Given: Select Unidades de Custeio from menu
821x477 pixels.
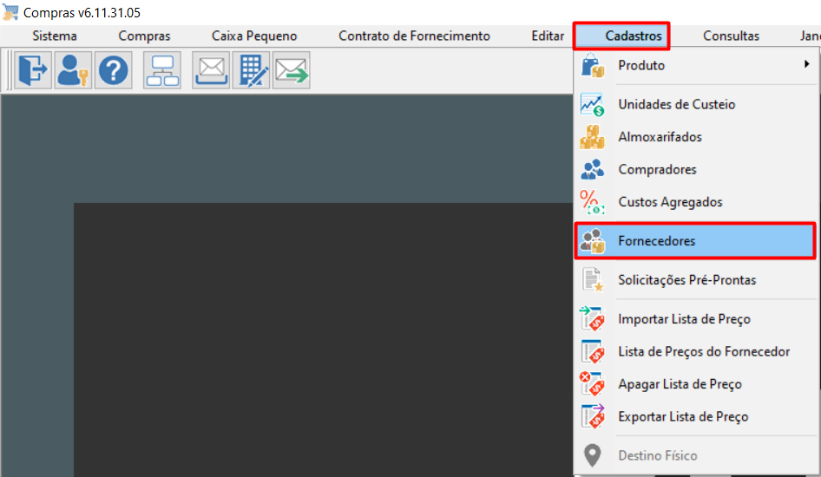Looking at the screenshot, I should (x=696, y=105).
